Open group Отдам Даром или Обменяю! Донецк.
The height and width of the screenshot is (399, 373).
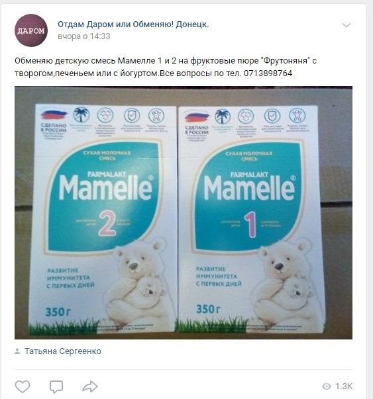133,24
